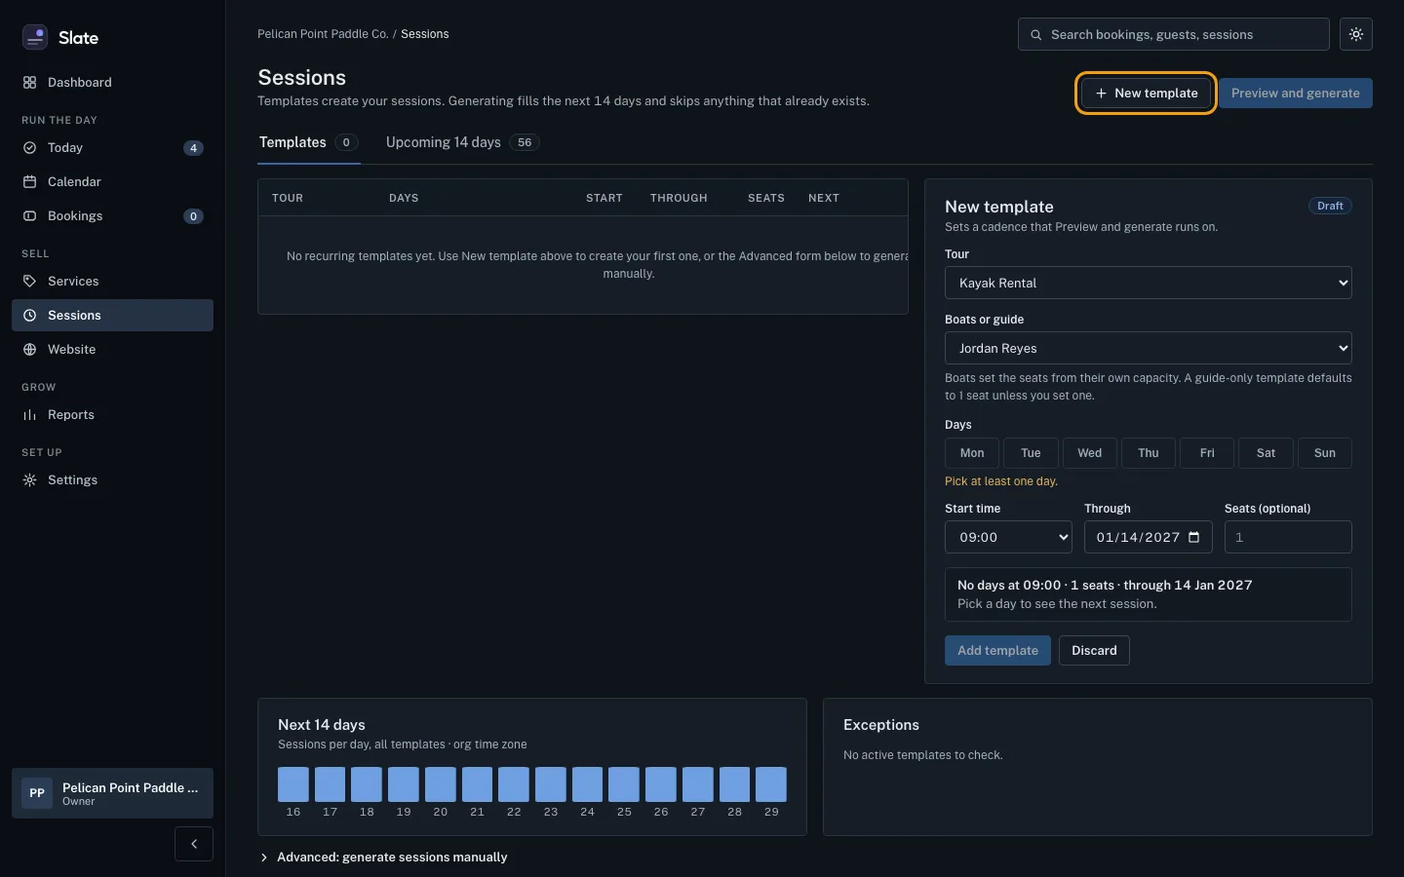Open Today in the sidebar
The height and width of the screenshot is (877, 1404).
click(x=112, y=148)
